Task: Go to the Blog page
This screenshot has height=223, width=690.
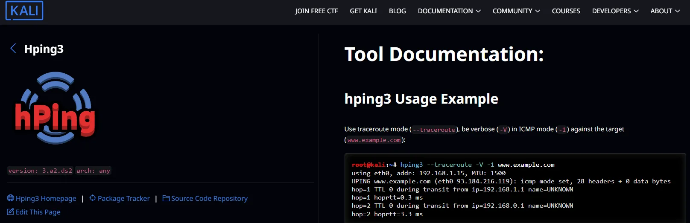Action: coord(397,11)
